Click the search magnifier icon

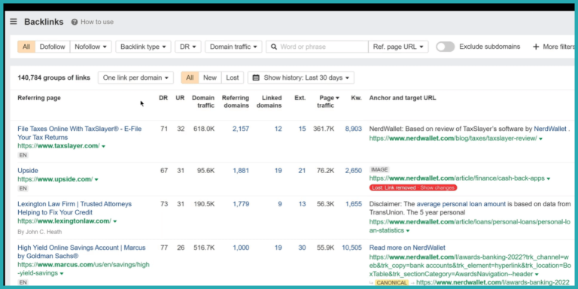(274, 47)
